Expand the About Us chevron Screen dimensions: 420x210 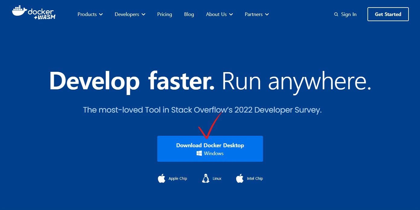pos(231,14)
